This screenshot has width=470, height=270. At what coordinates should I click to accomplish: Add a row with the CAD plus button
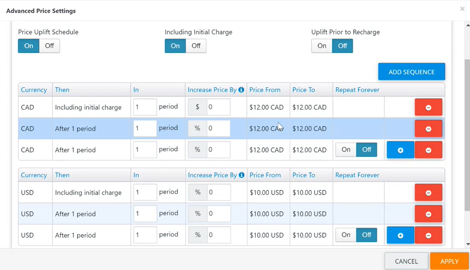click(400, 150)
